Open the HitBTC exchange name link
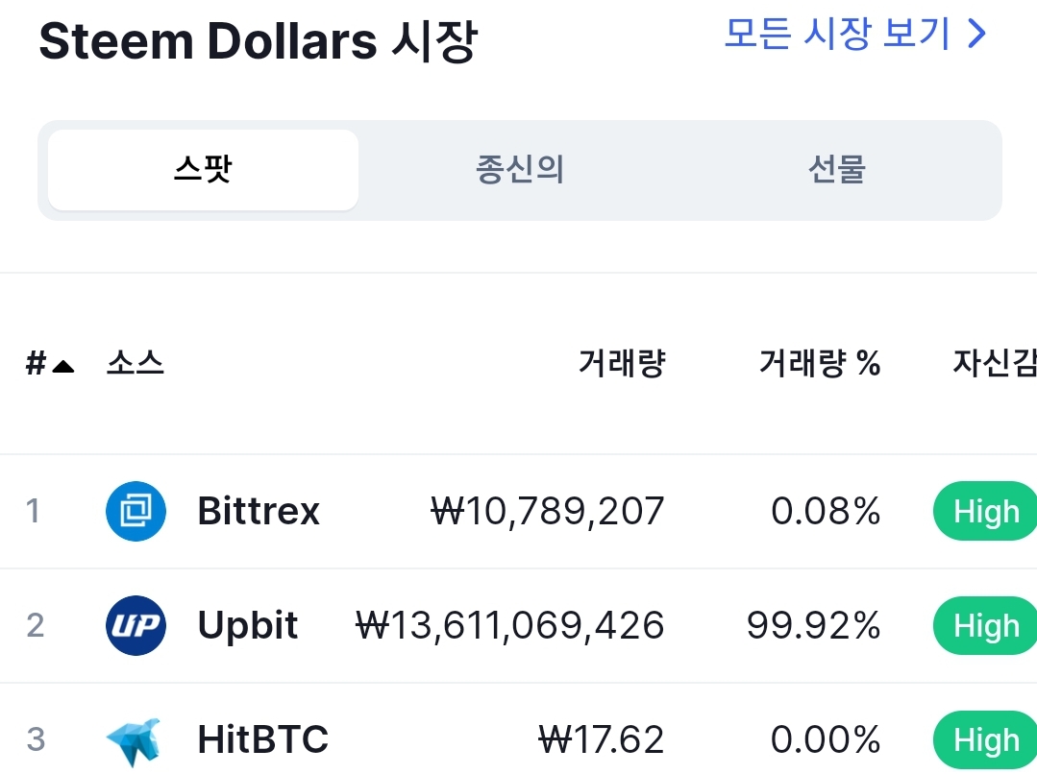Screen dimensions: 1037x774 (263, 739)
